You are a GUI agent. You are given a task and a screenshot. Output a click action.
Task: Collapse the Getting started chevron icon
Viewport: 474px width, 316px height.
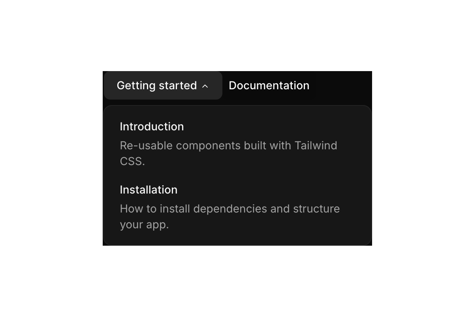point(205,86)
